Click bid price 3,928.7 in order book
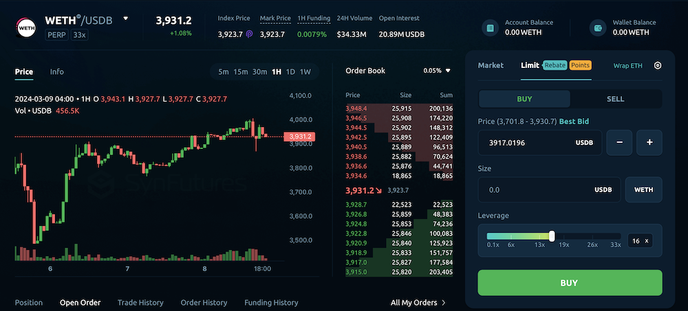Image resolution: width=688 pixels, height=311 pixels. [356, 205]
